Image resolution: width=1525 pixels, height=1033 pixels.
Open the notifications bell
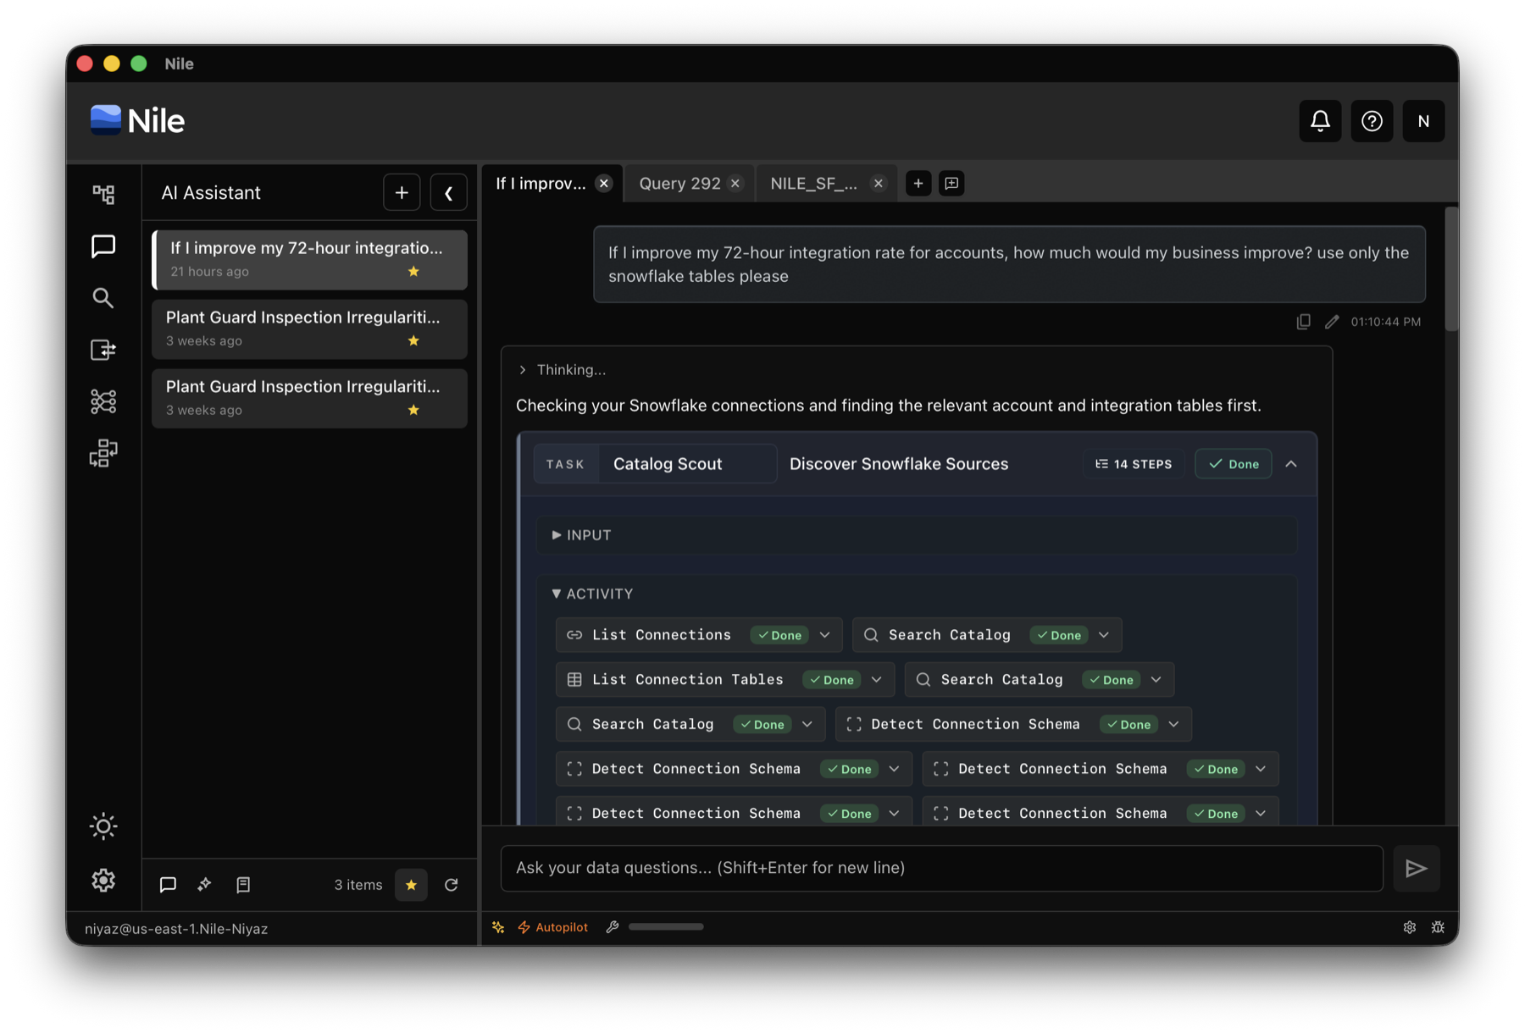[x=1320, y=121]
